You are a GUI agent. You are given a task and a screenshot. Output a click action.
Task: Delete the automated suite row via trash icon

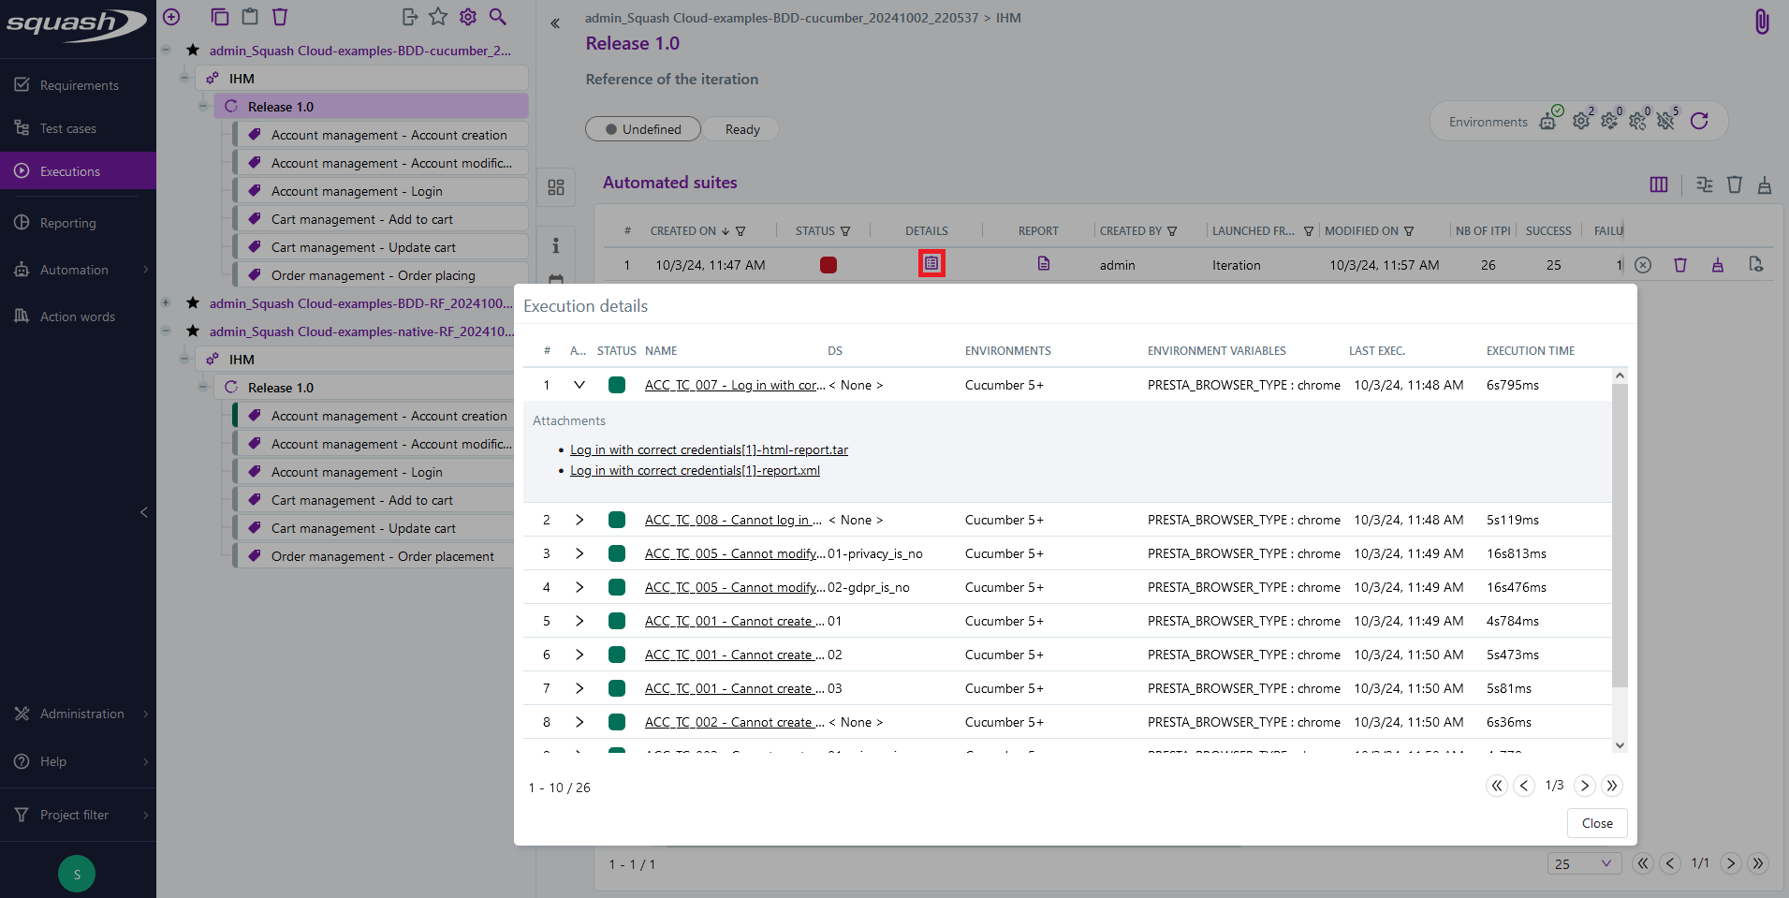(1679, 265)
